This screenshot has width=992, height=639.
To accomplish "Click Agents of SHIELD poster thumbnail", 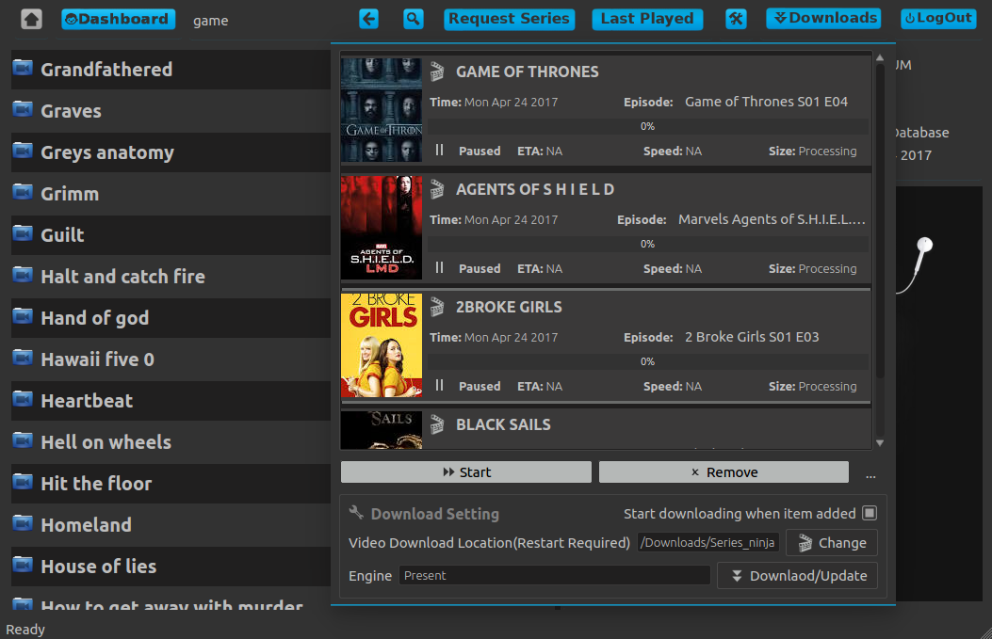I will [x=382, y=228].
